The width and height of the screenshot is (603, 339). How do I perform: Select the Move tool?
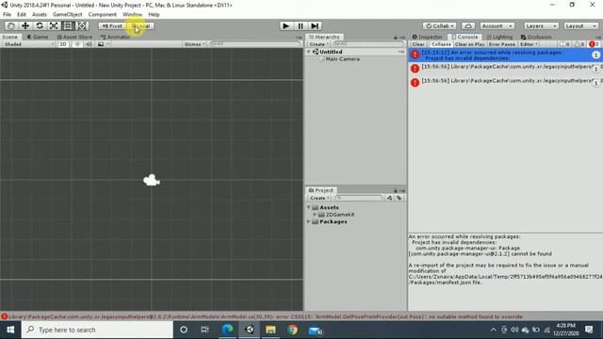pos(25,25)
